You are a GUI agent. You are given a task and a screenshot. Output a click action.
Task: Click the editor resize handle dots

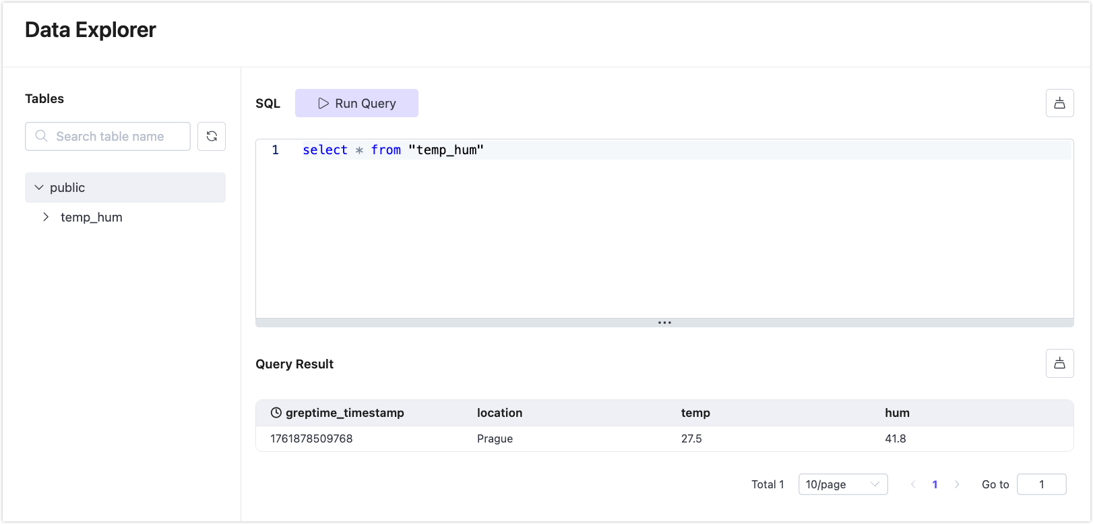(x=664, y=323)
